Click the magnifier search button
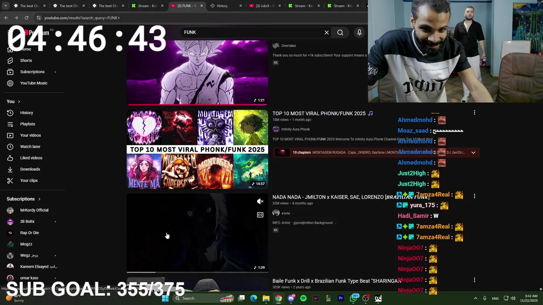 click(x=340, y=33)
